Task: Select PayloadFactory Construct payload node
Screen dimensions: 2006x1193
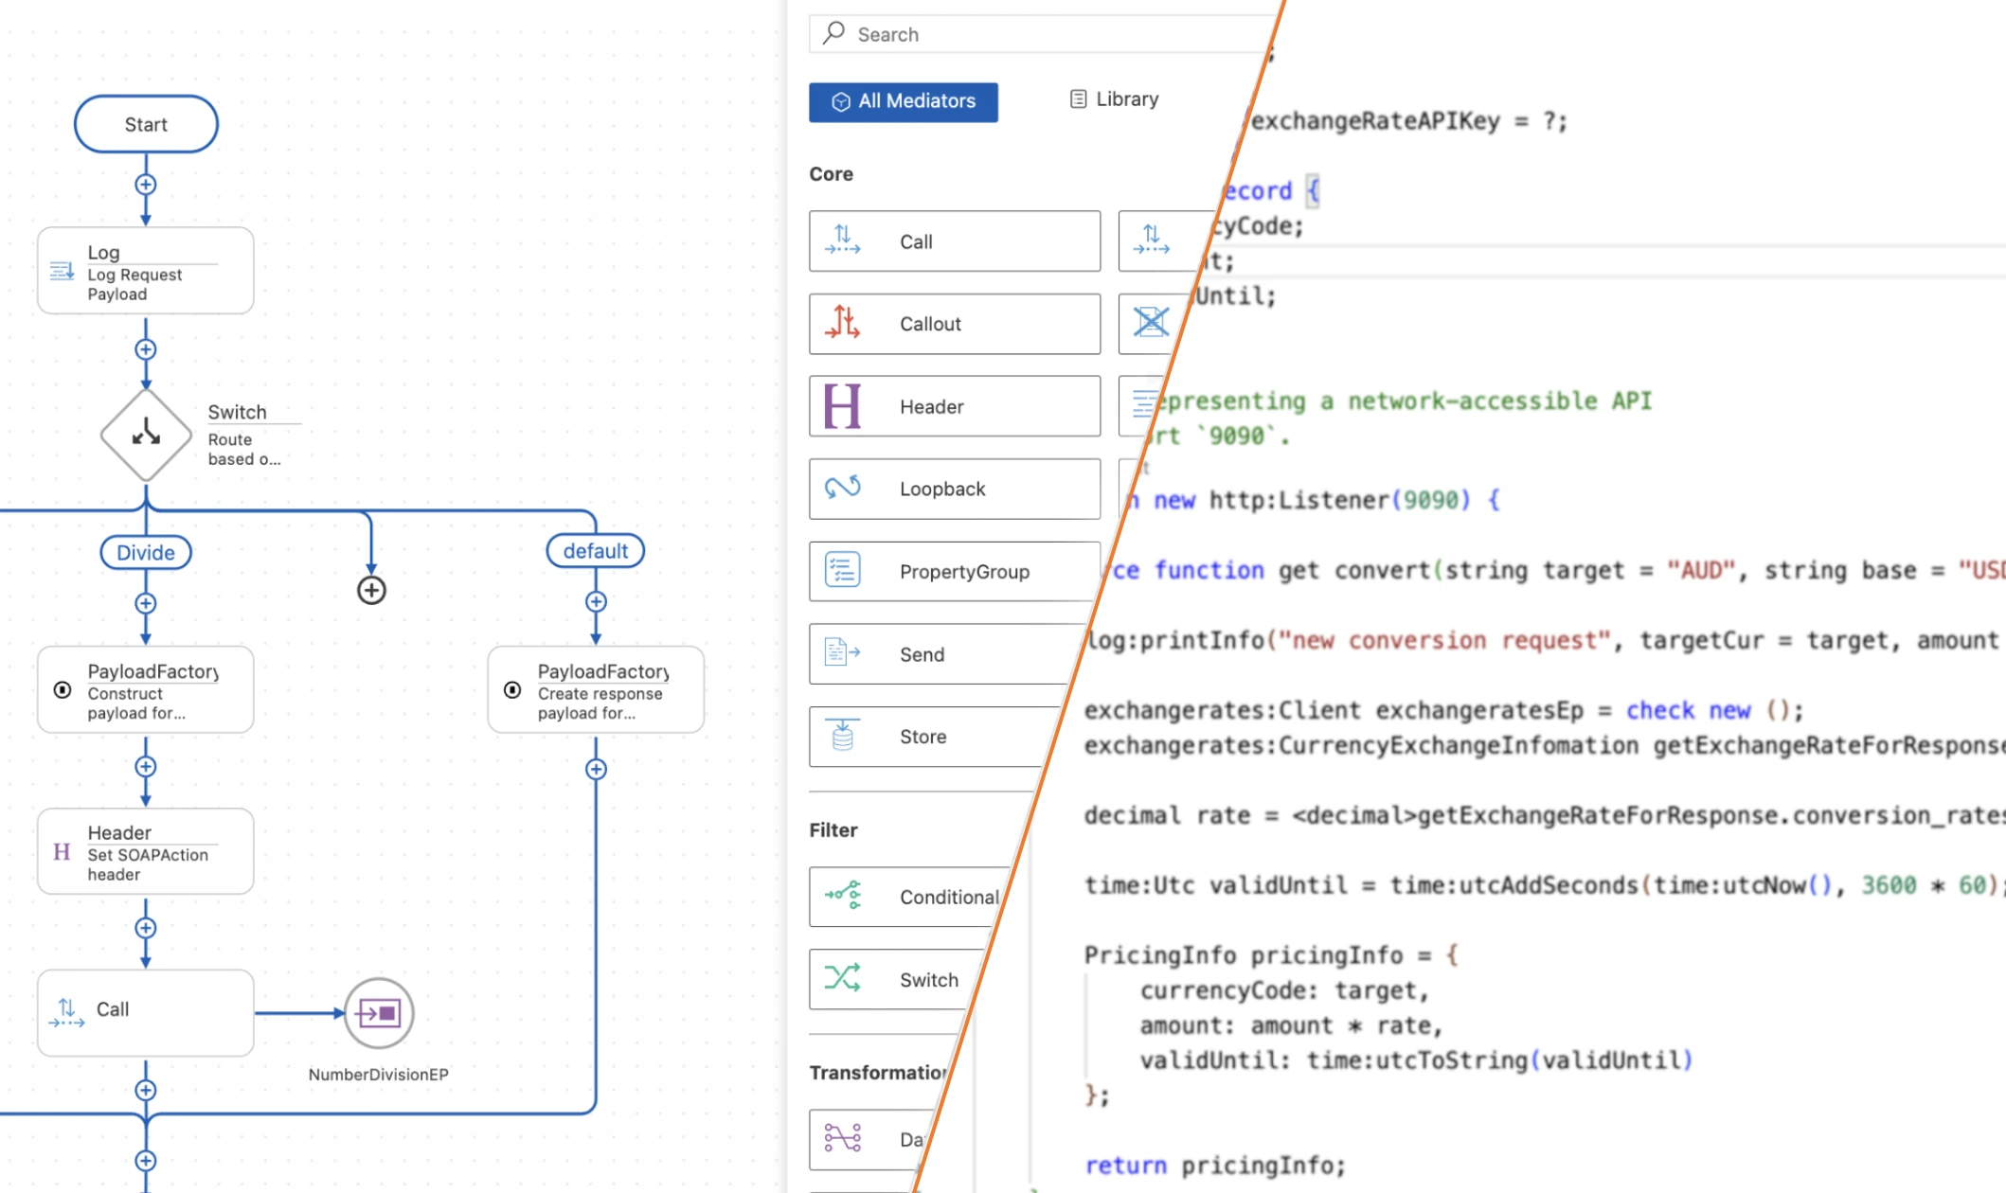Action: click(146, 689)
